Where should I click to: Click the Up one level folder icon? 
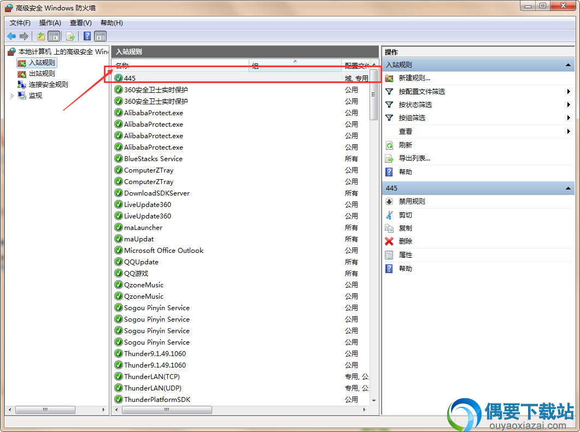(x=40, y=36)
